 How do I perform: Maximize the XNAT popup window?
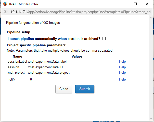135,4
